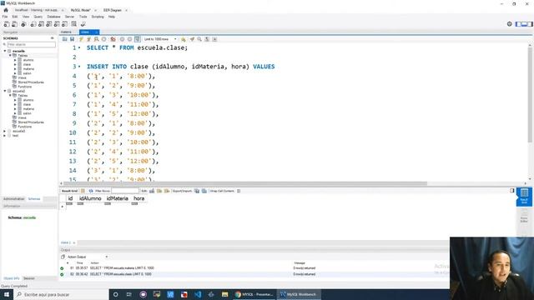
Task: Click the Filter objects search field
Action: pos(31,44)
